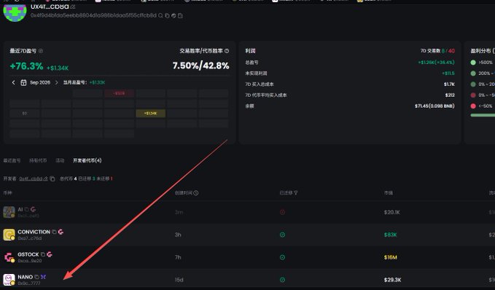Switch to the 活动 tab
This screenshot has width=495, height=290.
tap(60, 160)
